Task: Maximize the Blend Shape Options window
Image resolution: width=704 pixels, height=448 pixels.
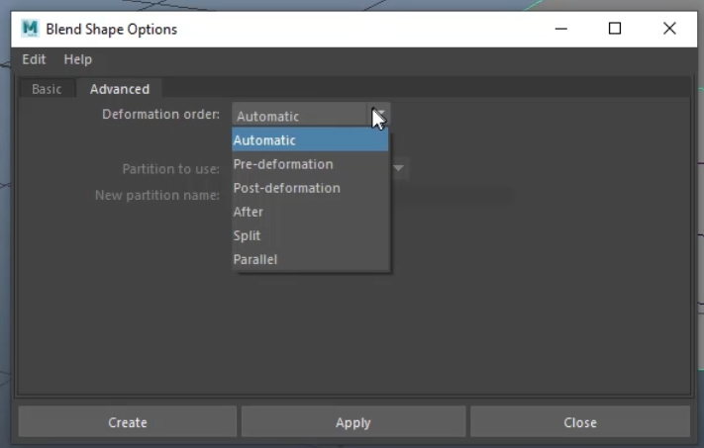Action: pyautogui.click(x=615, y=29)
